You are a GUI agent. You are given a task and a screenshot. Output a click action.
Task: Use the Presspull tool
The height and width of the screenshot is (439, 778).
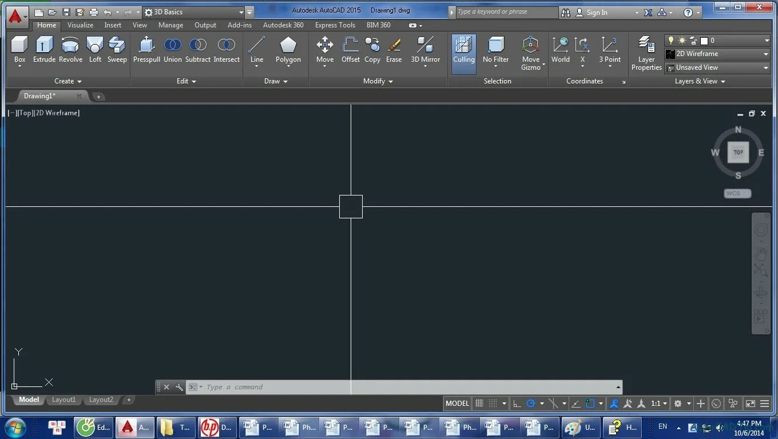[x=146, y=50]
